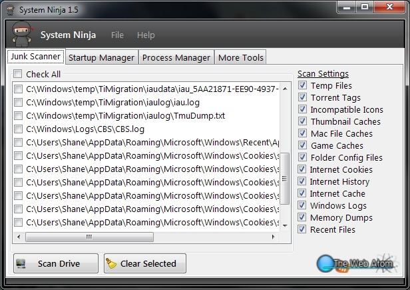The width and height of the screenshot is (410, 290).
Task: Toggle the Internet History checkbox
Action: pyautogui.click(x=302, y=181)
